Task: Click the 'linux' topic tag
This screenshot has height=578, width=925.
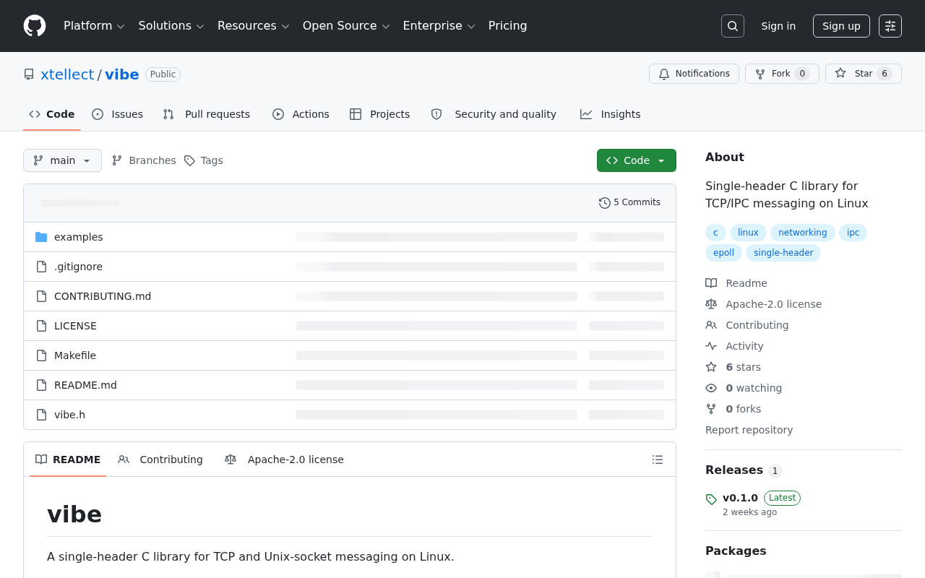Action: coord(748,233)
